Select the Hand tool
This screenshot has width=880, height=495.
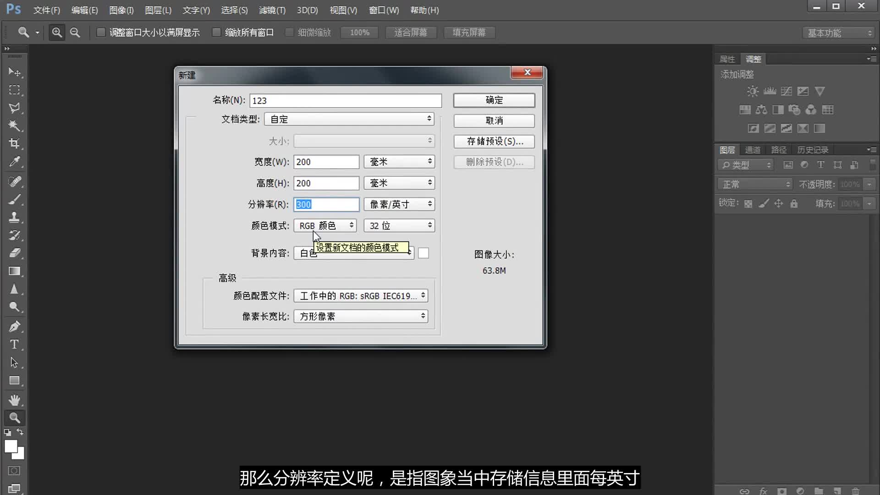point(14,400)
